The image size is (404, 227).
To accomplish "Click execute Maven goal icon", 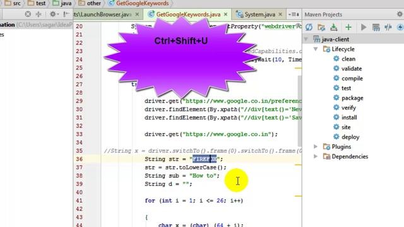I will pos(376,27).
